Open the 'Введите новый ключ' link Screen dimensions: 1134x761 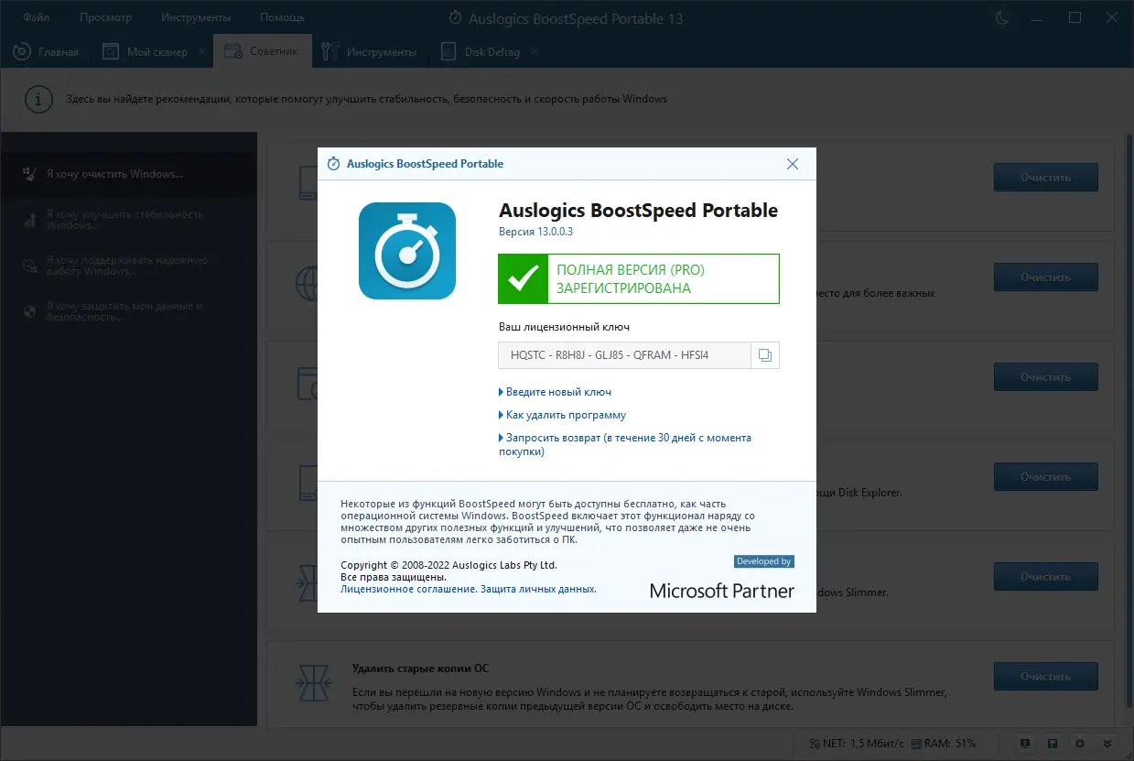(x=558, y=392)
